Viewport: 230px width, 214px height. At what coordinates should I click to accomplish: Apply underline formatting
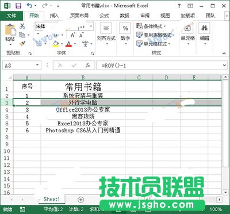click(56, 35)
